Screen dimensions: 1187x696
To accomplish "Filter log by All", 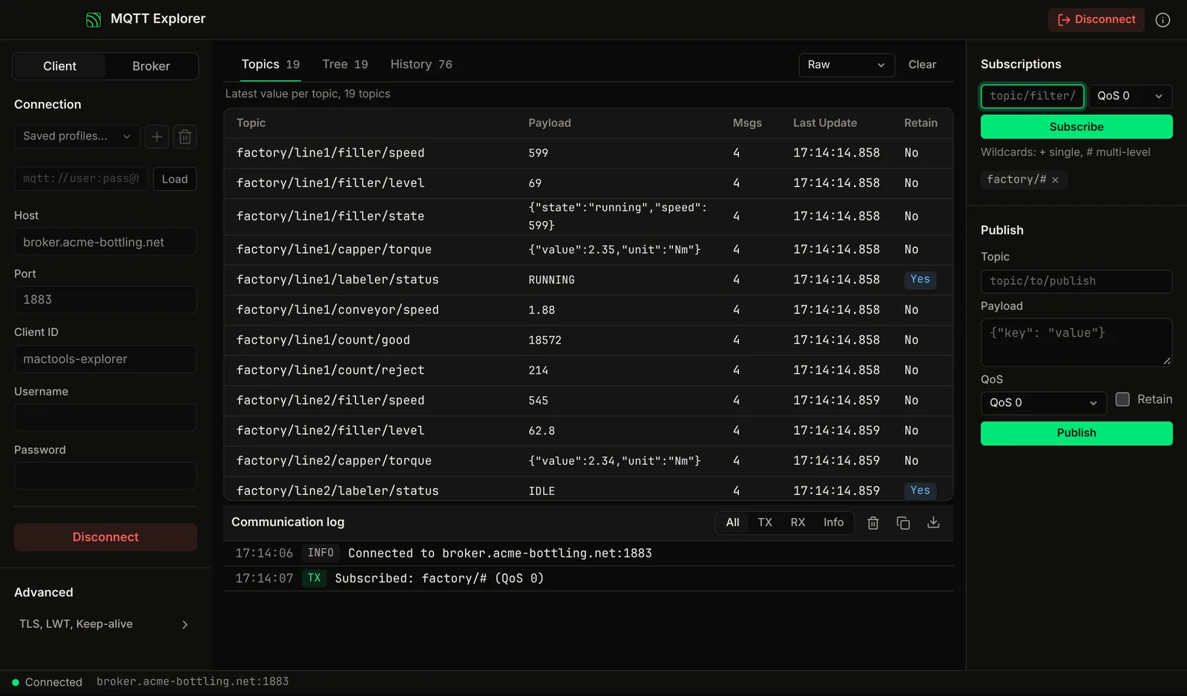I will tap(733, 522).
